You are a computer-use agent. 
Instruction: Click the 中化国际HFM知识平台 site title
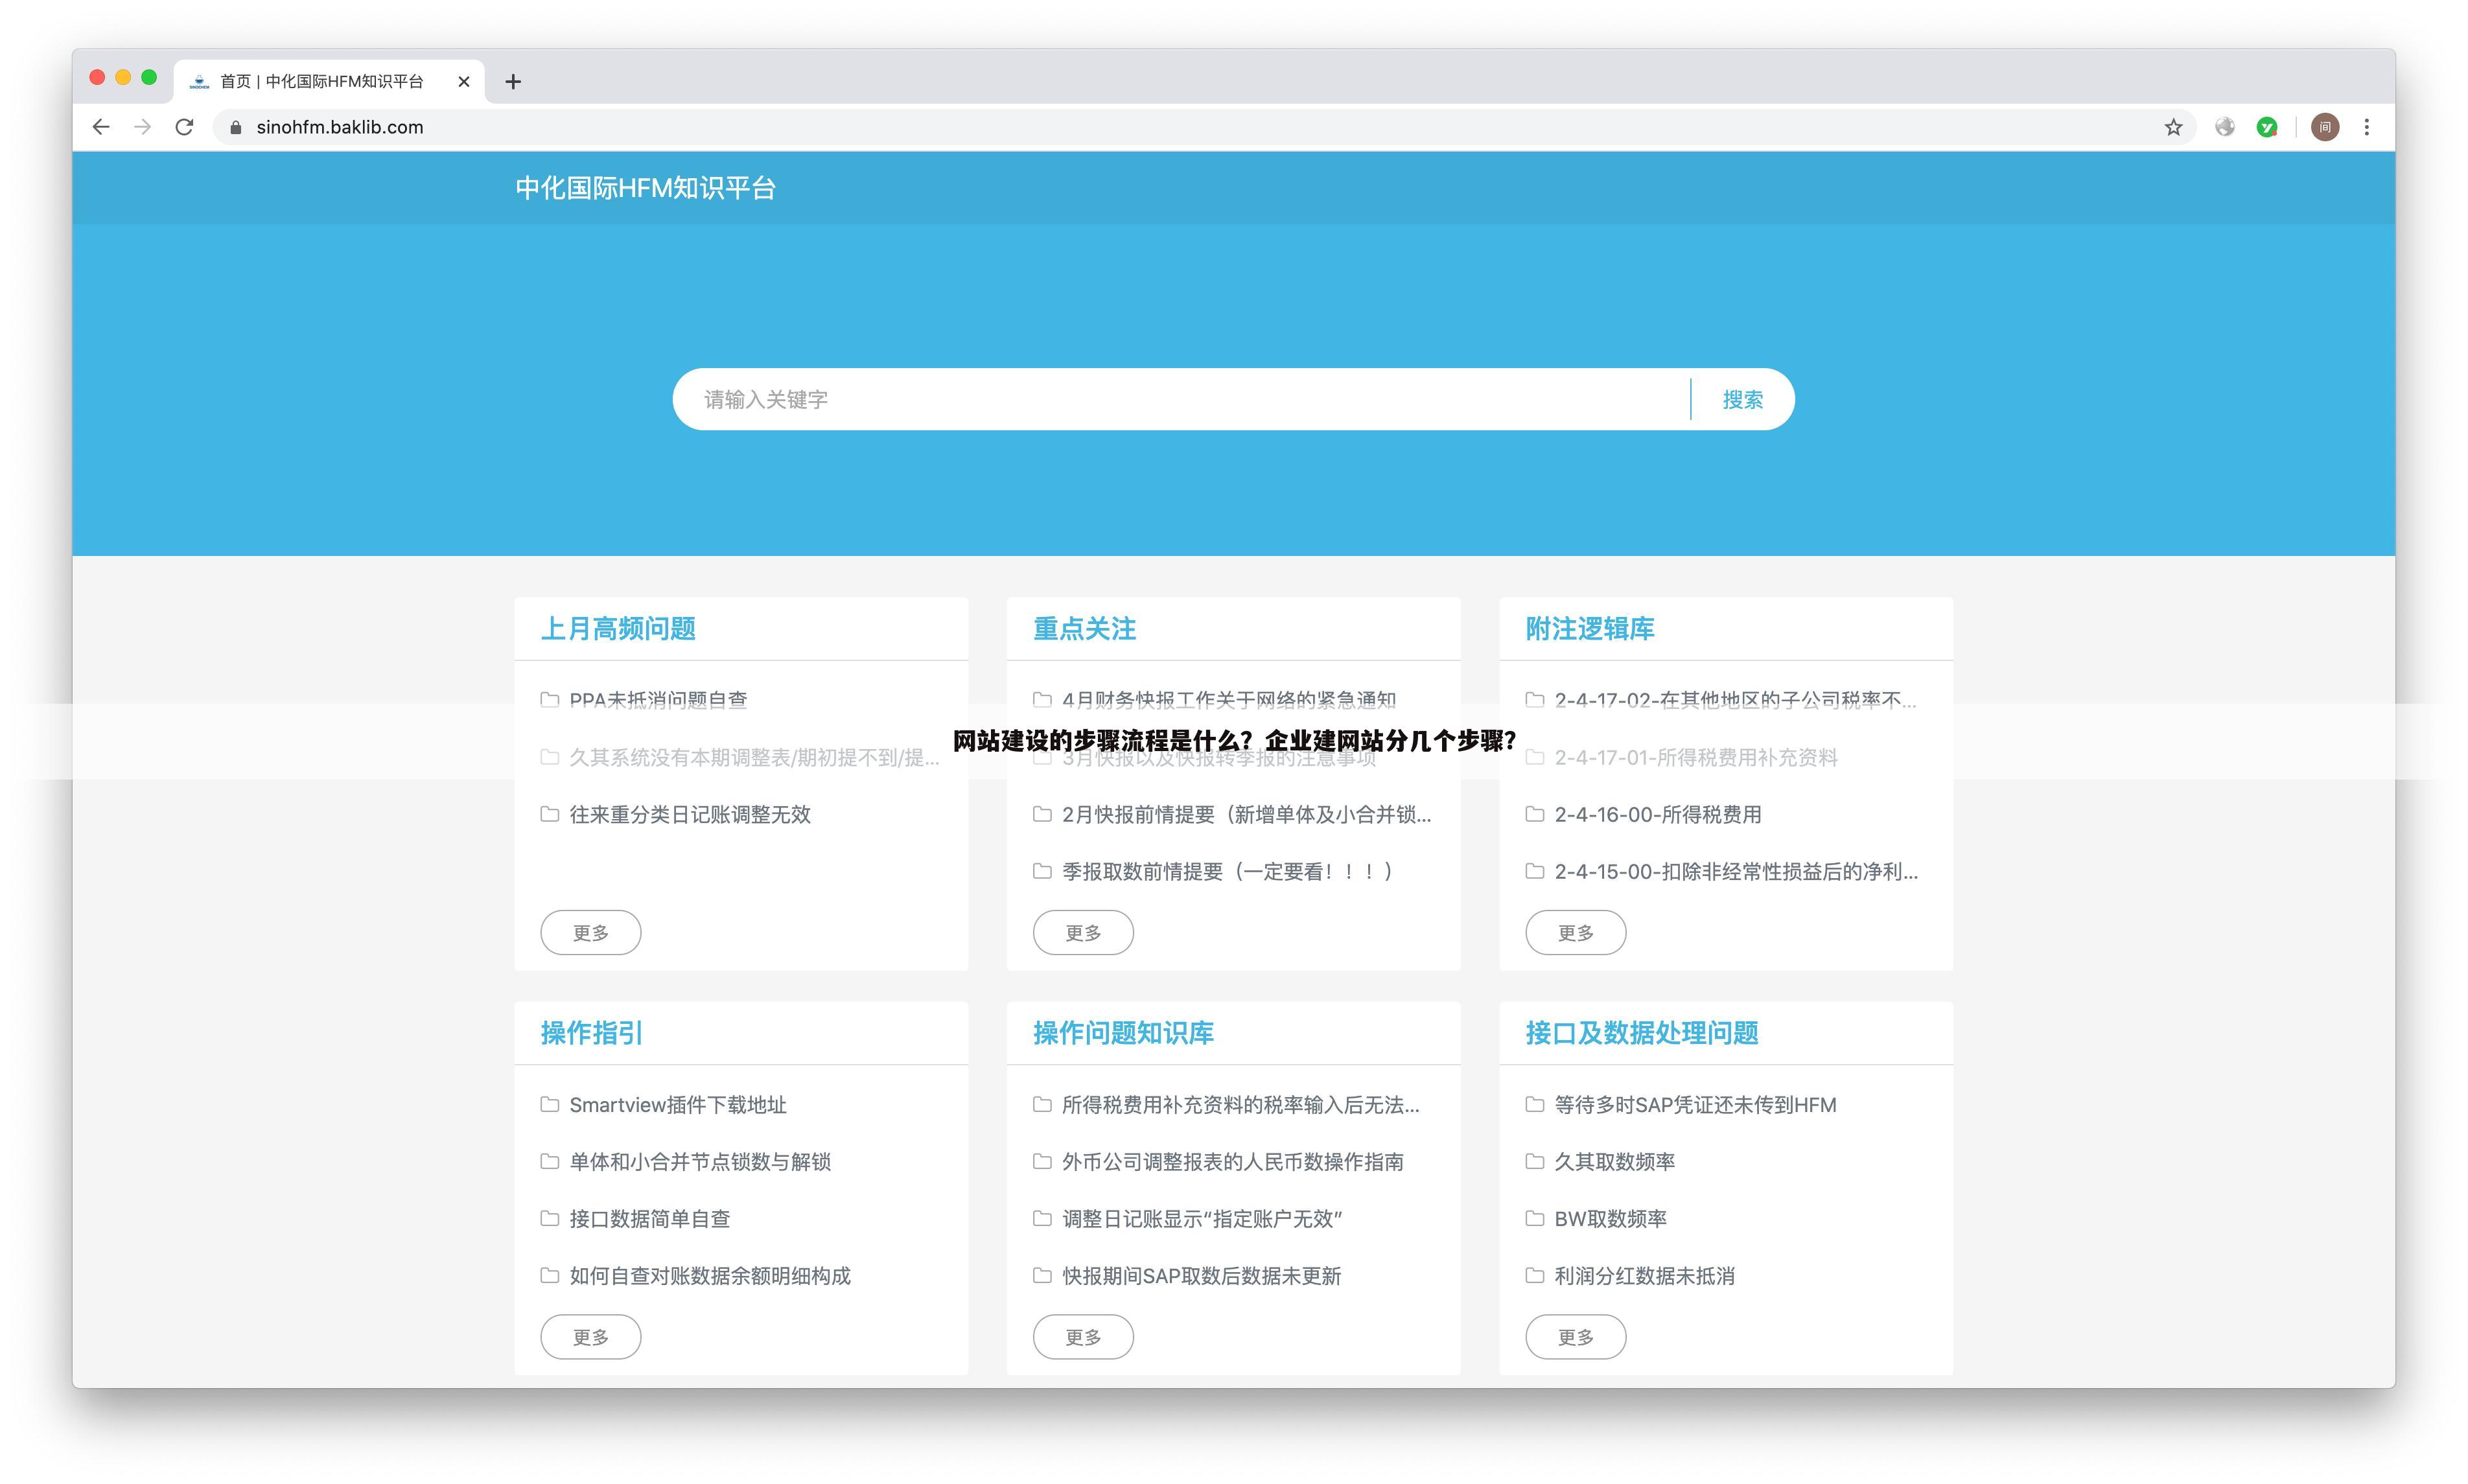click(x=645, y=188)
